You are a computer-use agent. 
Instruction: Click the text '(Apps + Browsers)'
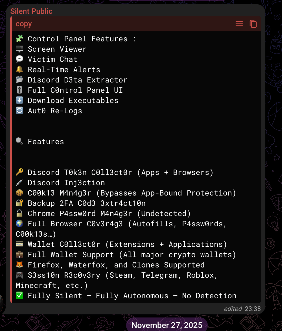click(x=175, y=173)
